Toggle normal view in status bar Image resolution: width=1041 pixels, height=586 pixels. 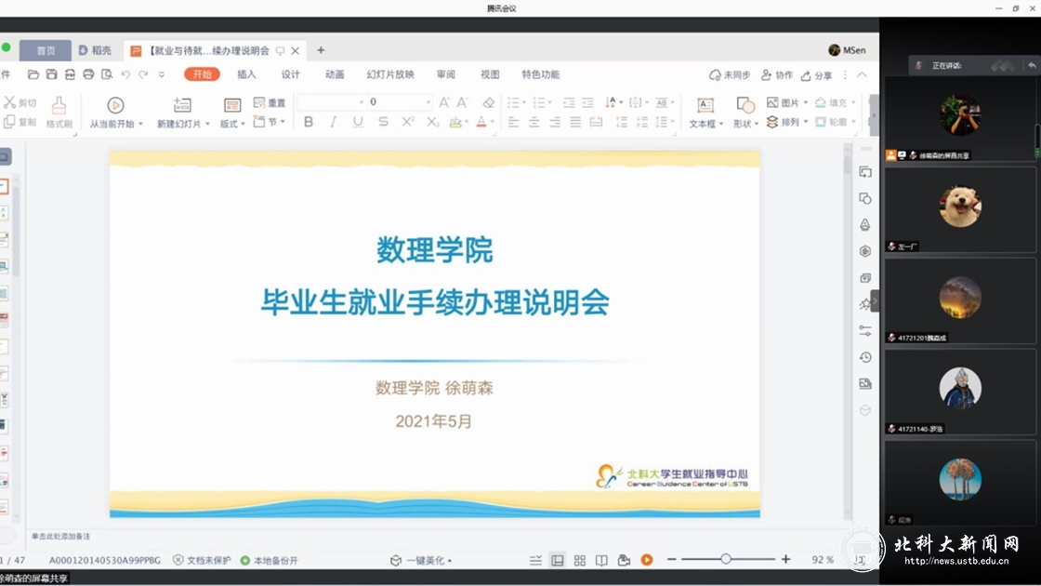(x=557, y=560)
